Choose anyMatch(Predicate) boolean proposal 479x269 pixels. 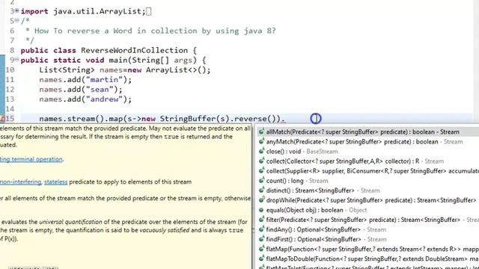(367, 141)
